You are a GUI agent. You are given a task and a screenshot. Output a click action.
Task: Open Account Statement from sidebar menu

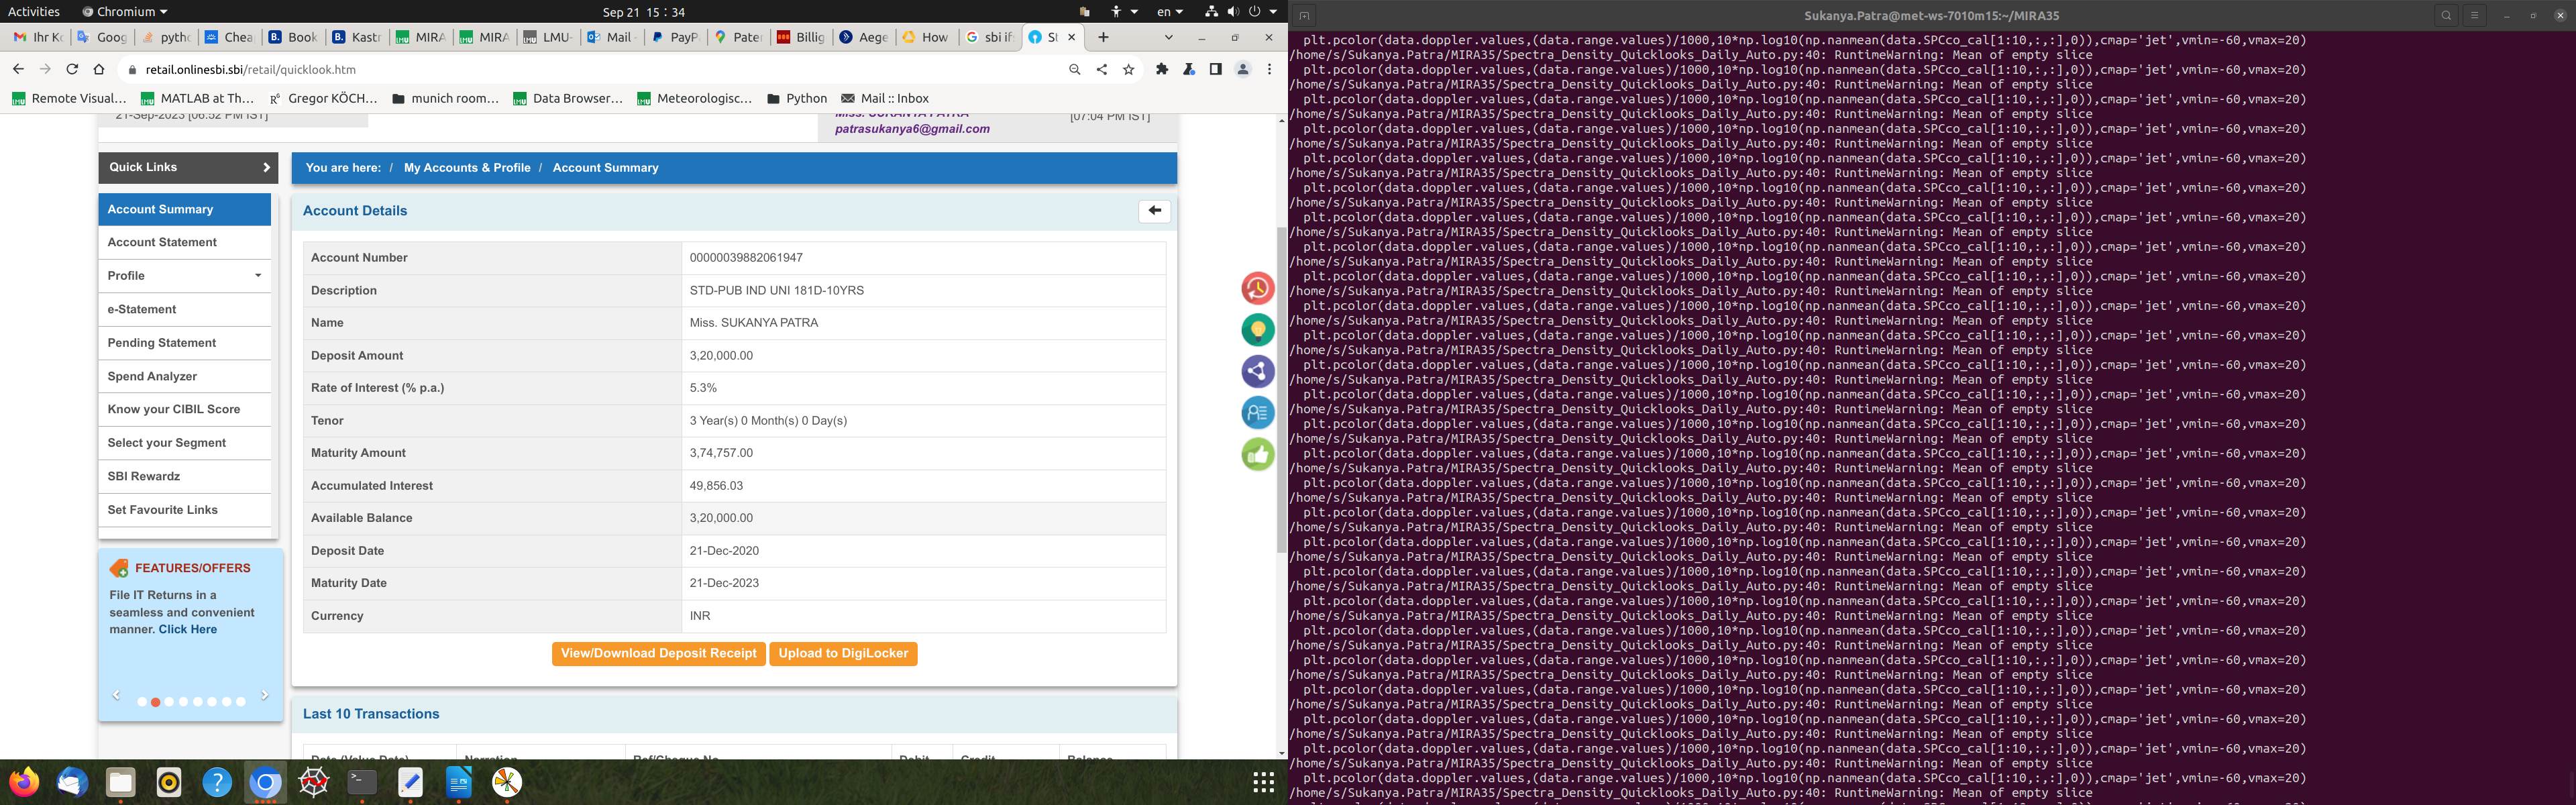(162, 242)
